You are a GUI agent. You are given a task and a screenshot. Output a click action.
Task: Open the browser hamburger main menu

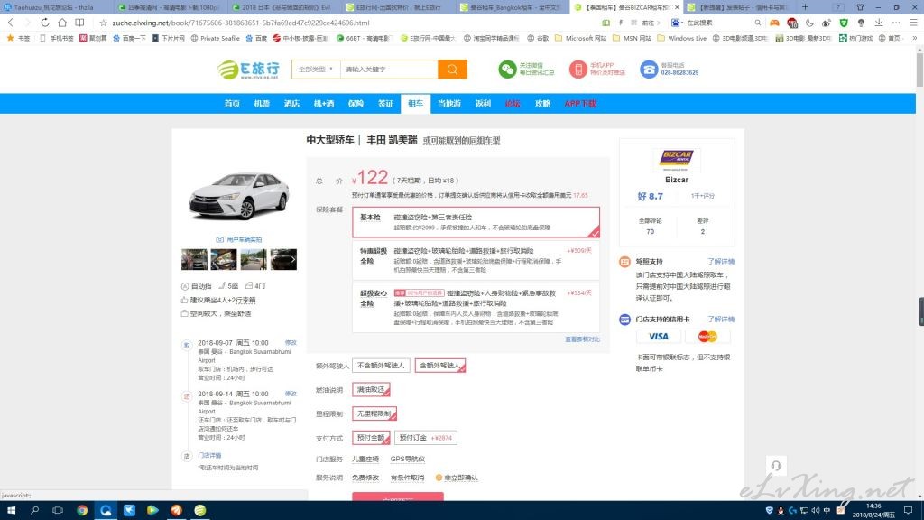[x=913, y=23]
